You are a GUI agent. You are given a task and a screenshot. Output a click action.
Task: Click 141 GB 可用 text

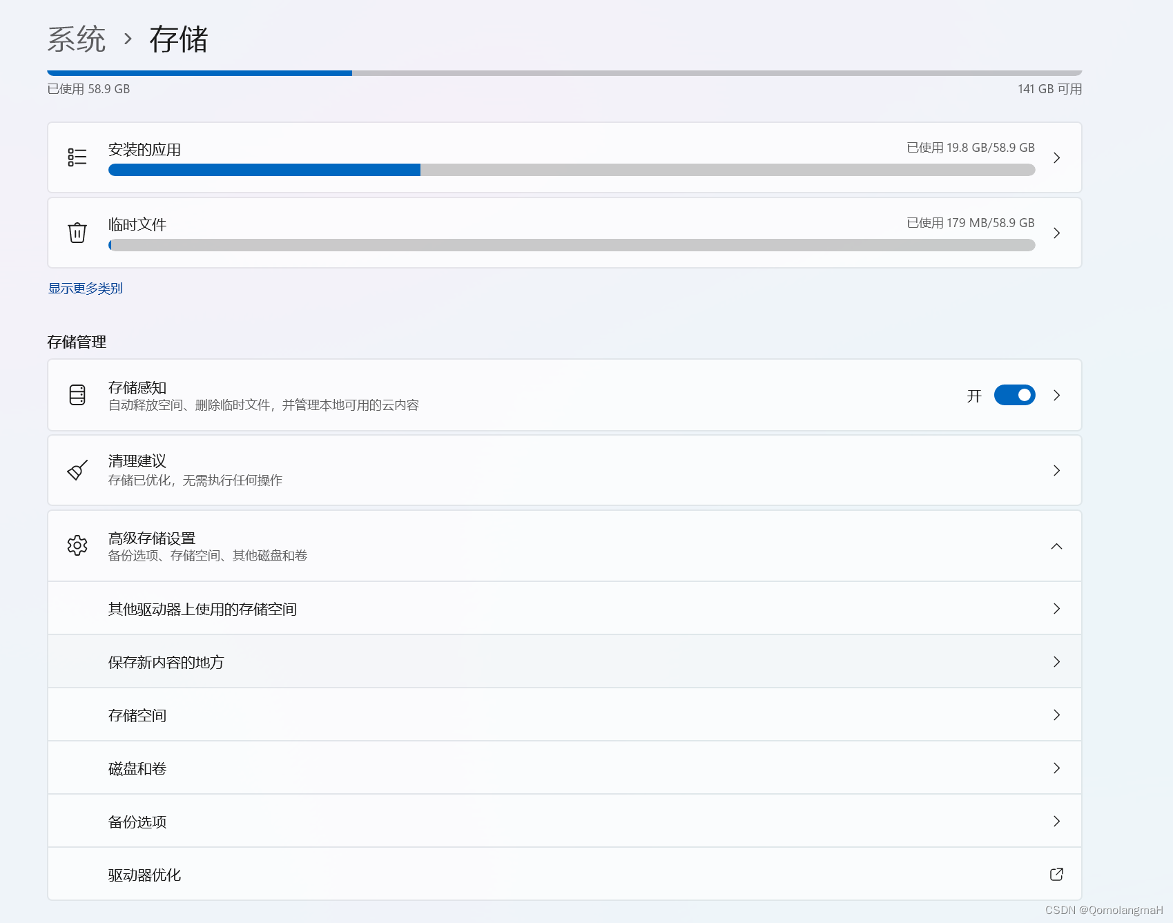click(1049, 89)
